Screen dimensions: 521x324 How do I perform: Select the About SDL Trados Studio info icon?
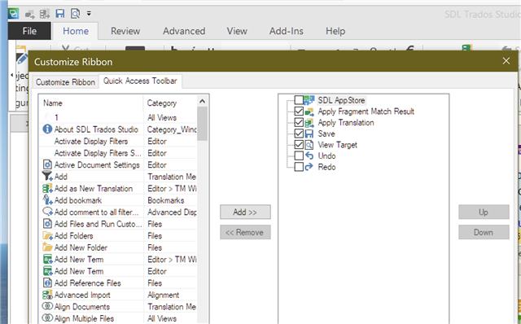(x=47, y=129)
